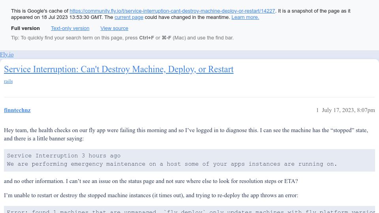This screenshot has width=379, height=213.
Task: Open the 'rails' category tag
Action: pyautogui.click(x=8, y=81)
